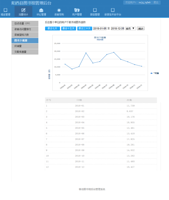169x200 pixels.
Task: Click the count value 13,410
Action: (x=131, y=134)
